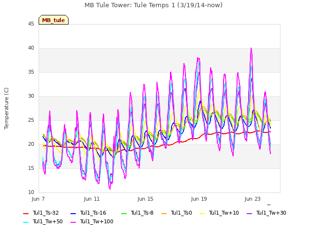Viewport: 309px width, 231px height.
Task: Click the 30 y-axis tick label
Action: [31, 96]
